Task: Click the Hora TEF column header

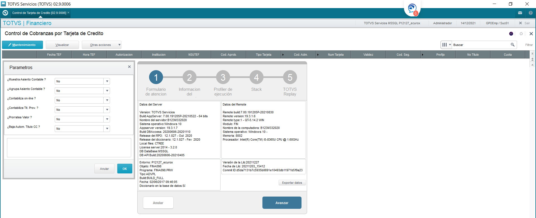Action: (89, 55)
